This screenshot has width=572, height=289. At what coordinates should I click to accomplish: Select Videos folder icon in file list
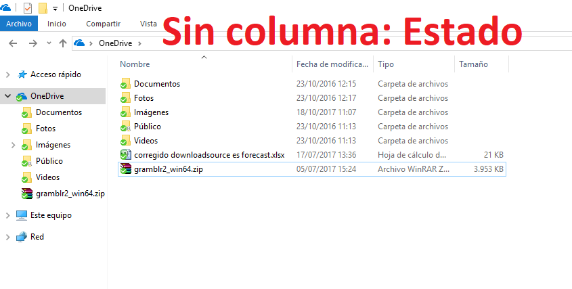click(125, 141)
